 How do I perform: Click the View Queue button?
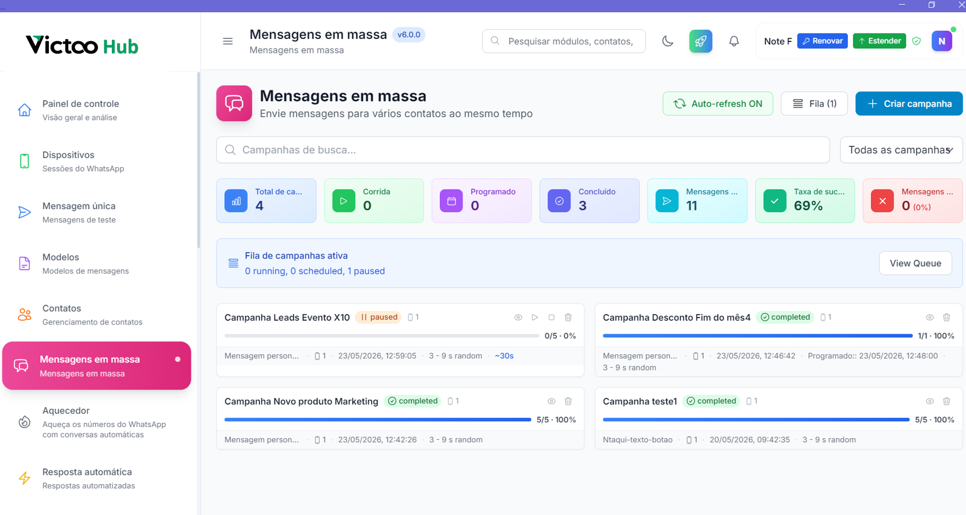coord(915,263)
